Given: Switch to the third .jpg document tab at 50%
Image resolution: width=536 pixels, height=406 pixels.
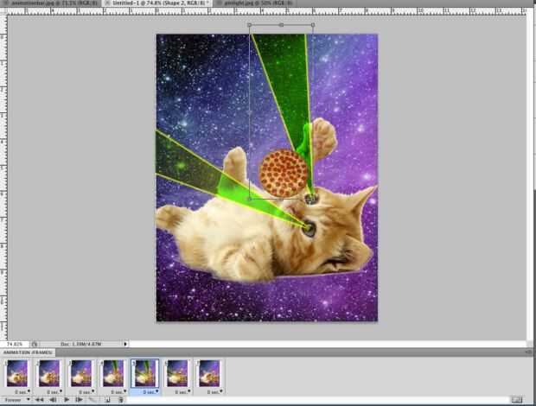Looking at the screenshot, I should 255,3.
